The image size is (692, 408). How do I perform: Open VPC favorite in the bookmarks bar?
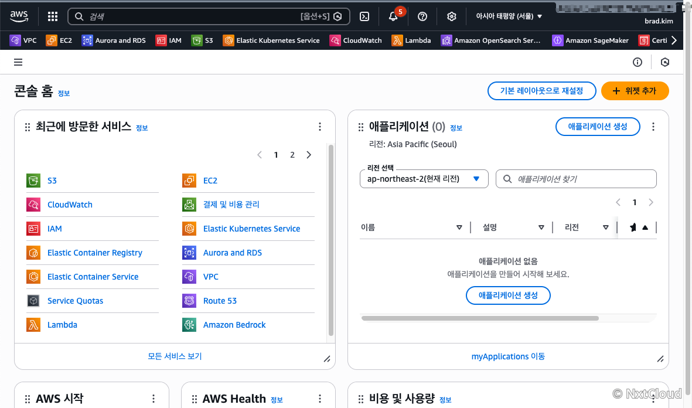click(23, 40)
